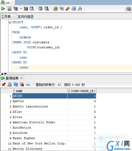Image resolution: width=132 pixels, height=151 pixels.
Task: Click the SQL Tuning Advisor icon
Action: (x=32, y=9)
